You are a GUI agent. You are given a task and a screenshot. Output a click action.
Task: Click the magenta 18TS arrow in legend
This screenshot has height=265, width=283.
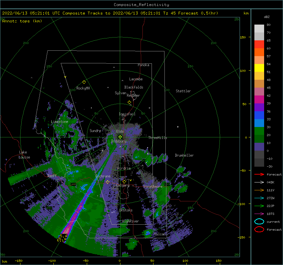coord(259,214)
